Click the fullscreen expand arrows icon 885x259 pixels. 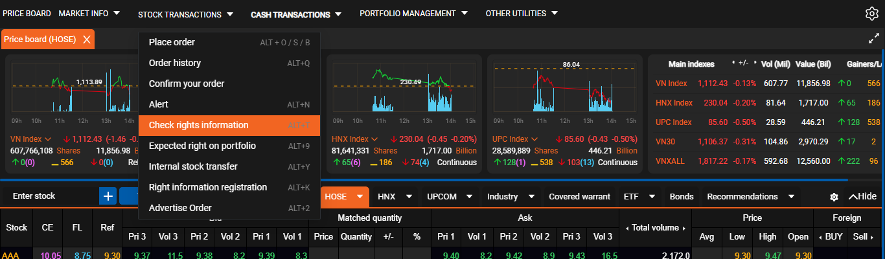point(873,39)
